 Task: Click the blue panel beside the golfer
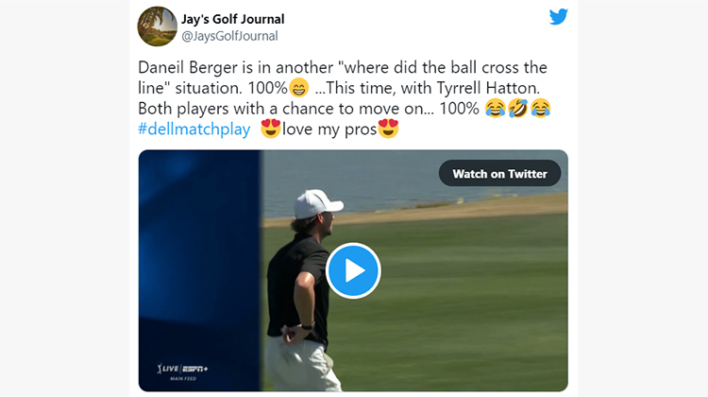(199, 270)
